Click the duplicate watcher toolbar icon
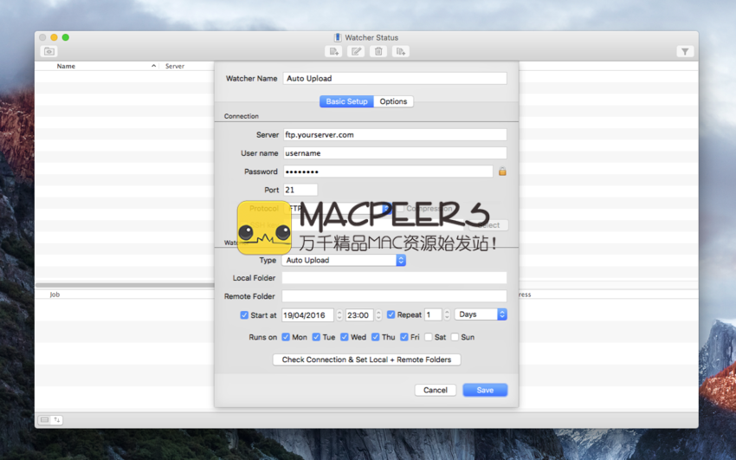This screenshot has height=460, width=736. 401,52
